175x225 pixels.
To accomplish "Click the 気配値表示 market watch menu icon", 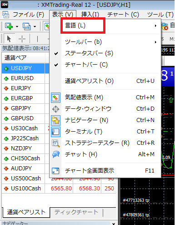I will [55, 97].
